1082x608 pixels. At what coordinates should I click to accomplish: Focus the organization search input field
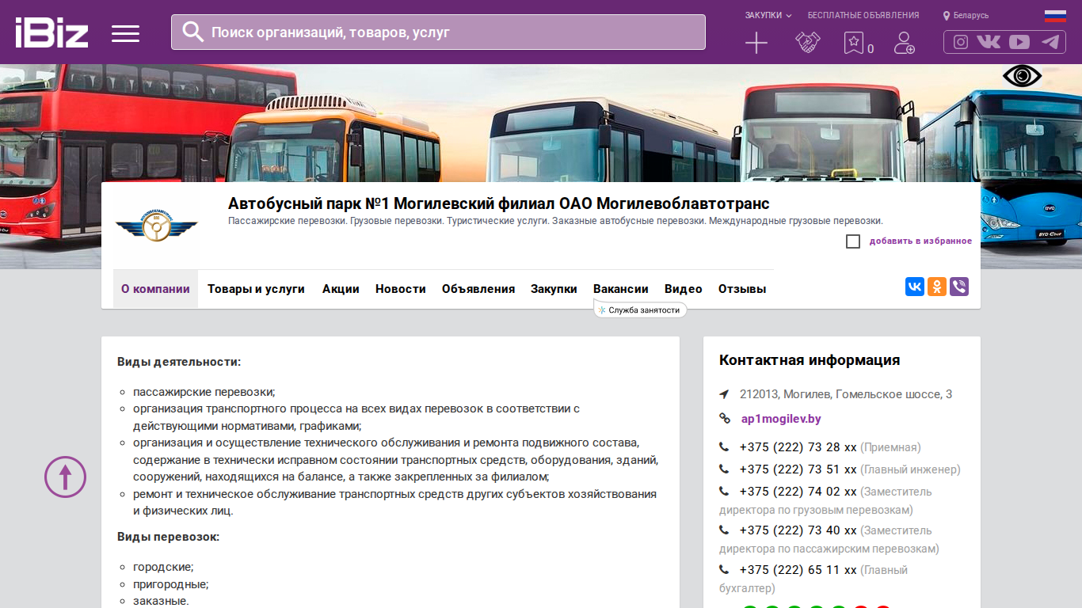coord(438,32)
